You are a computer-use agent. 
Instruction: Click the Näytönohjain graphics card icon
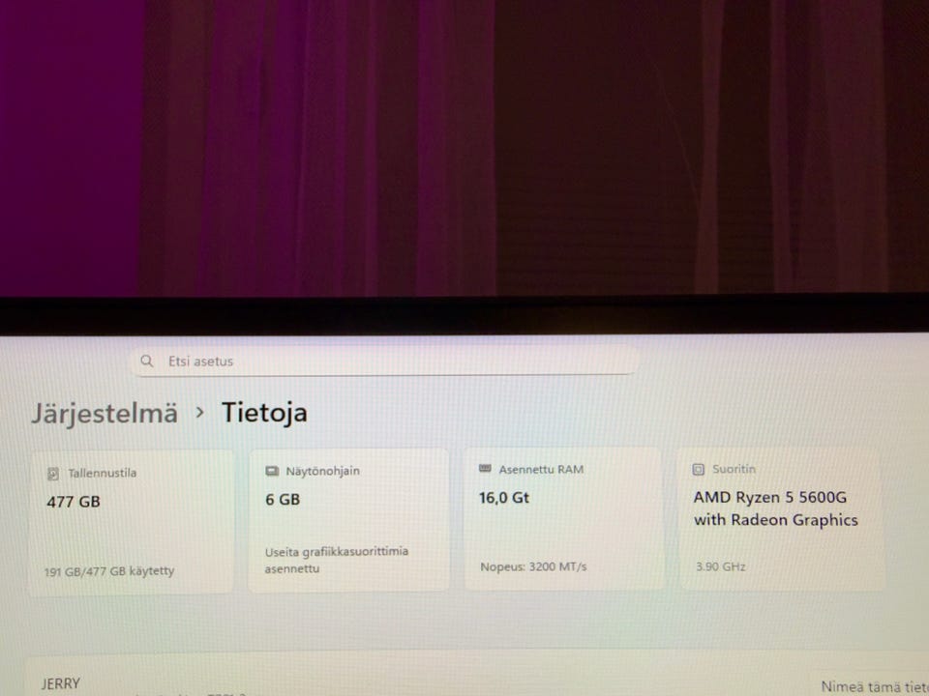[x=272, y=471]
